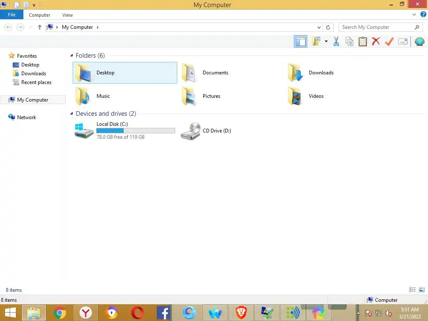The height and width of the screenshot is (321, 428).
Task: Click My Computer in the address bar
Action: [77, 27]
